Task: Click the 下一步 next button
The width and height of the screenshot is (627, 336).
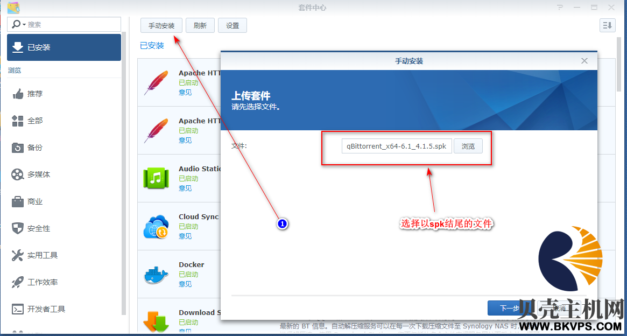Action: click(x=510, y=308)
